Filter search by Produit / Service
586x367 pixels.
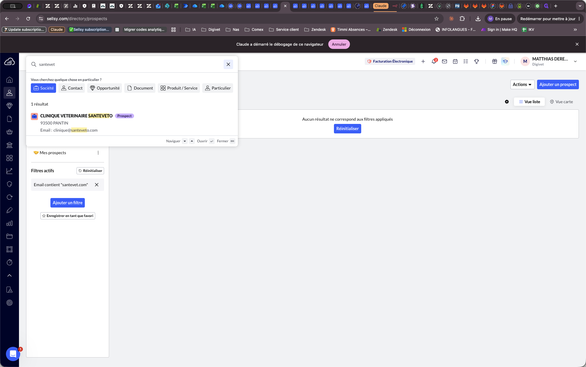click(x=179, y=88)
